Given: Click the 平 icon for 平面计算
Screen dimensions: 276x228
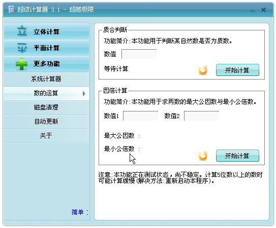Looking at the screenshot, I should tap(22, 48).
